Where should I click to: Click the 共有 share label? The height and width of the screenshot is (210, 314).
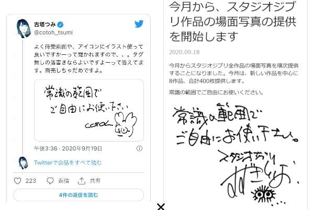tap(95, 181)
